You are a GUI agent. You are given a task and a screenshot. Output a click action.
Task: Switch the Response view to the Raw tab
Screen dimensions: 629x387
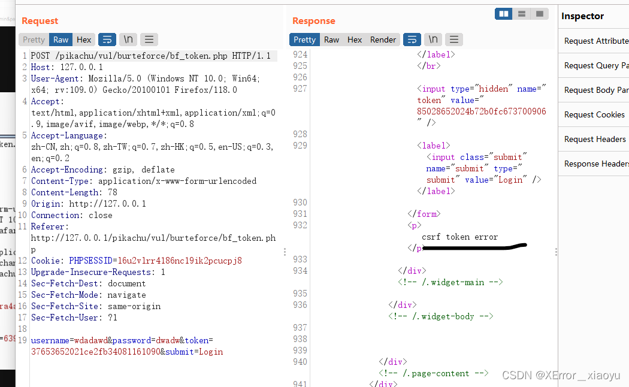coord(331,40)
